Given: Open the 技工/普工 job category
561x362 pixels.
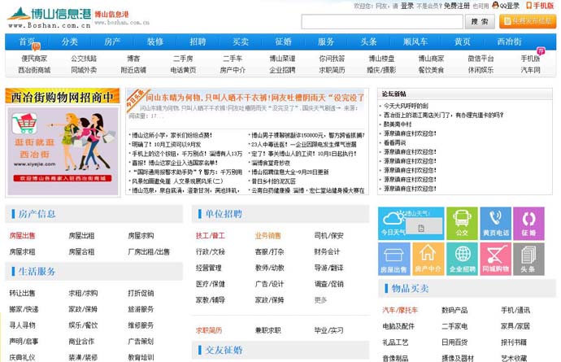Looking at the screenshot, I should [x=210, y=236].
